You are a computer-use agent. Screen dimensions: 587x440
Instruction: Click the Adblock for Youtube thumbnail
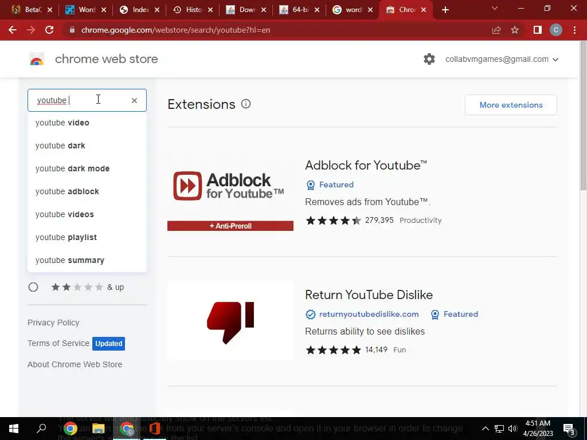click(x=230, y=192)
